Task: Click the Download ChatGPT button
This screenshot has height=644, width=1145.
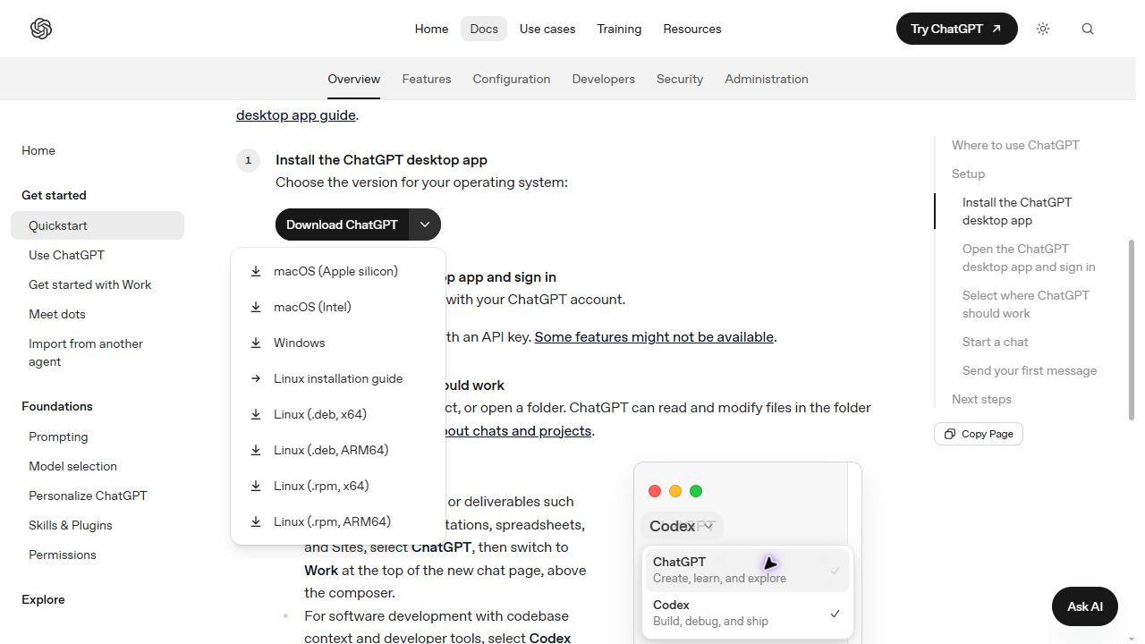Action: (342, 225)
